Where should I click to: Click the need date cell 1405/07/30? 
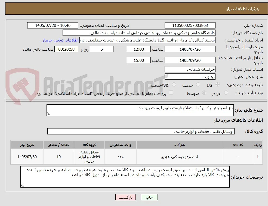click(x=27, y=157)
